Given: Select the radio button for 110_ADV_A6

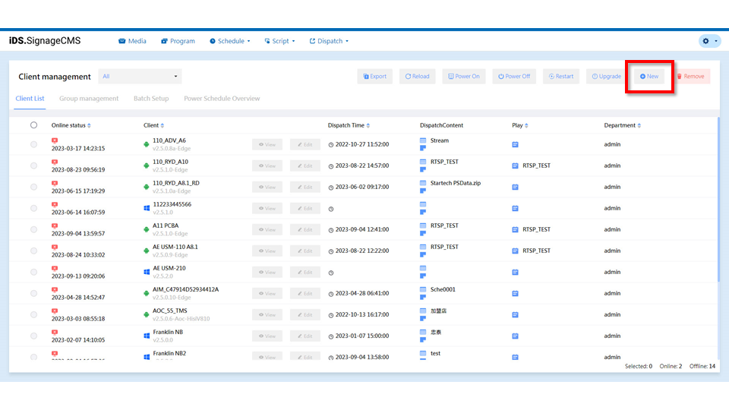Looking at the screenshot, I should pos(33,144).
